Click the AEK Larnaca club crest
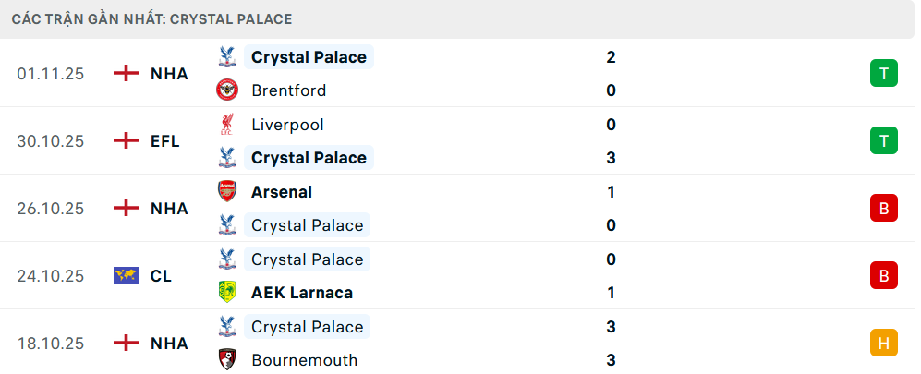 pos(226,293)
